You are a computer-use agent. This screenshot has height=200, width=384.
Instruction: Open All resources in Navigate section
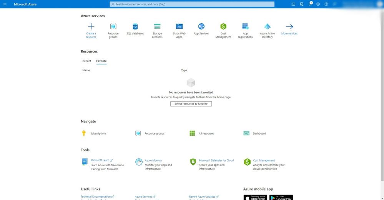tap(202, 133)
